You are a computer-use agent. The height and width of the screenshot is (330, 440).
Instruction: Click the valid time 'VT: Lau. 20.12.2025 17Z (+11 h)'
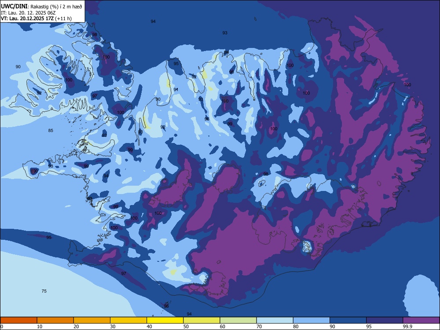point(36,18)
